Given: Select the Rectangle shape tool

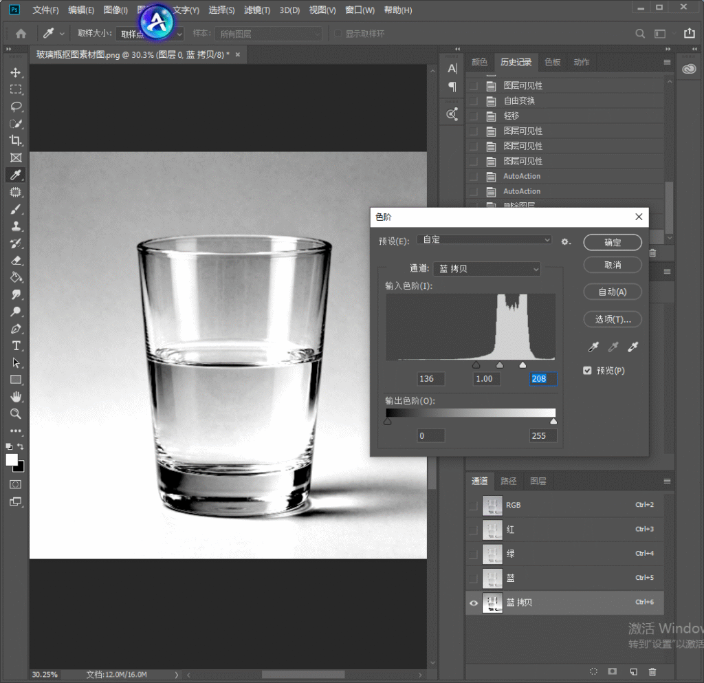Looking at the screenshot, I should tap(16, 380).
